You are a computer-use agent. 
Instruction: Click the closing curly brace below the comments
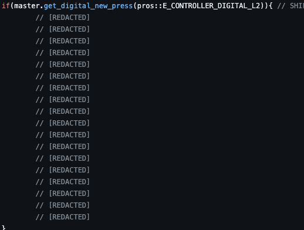coord(4,228)
